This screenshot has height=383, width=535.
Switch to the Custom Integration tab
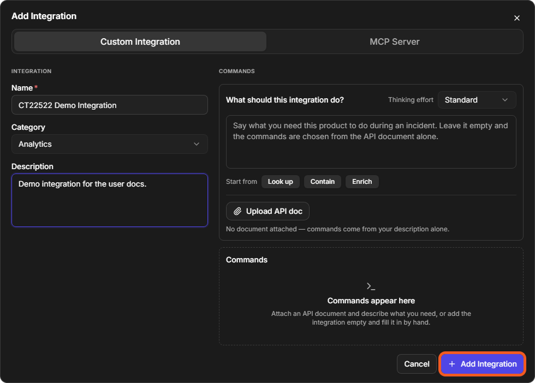(x=140, y=41)
